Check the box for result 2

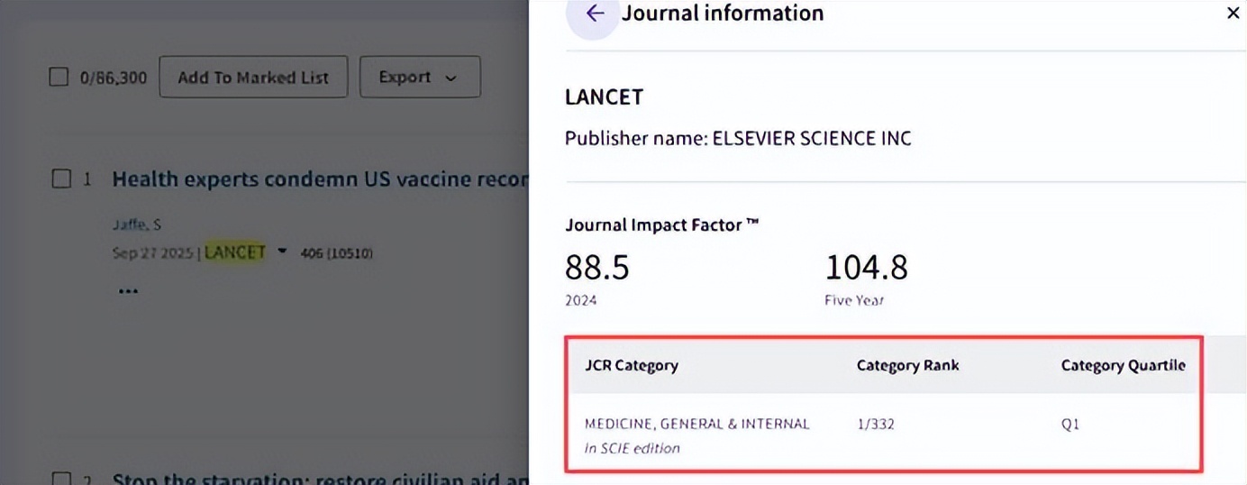[x=61, y=478]
